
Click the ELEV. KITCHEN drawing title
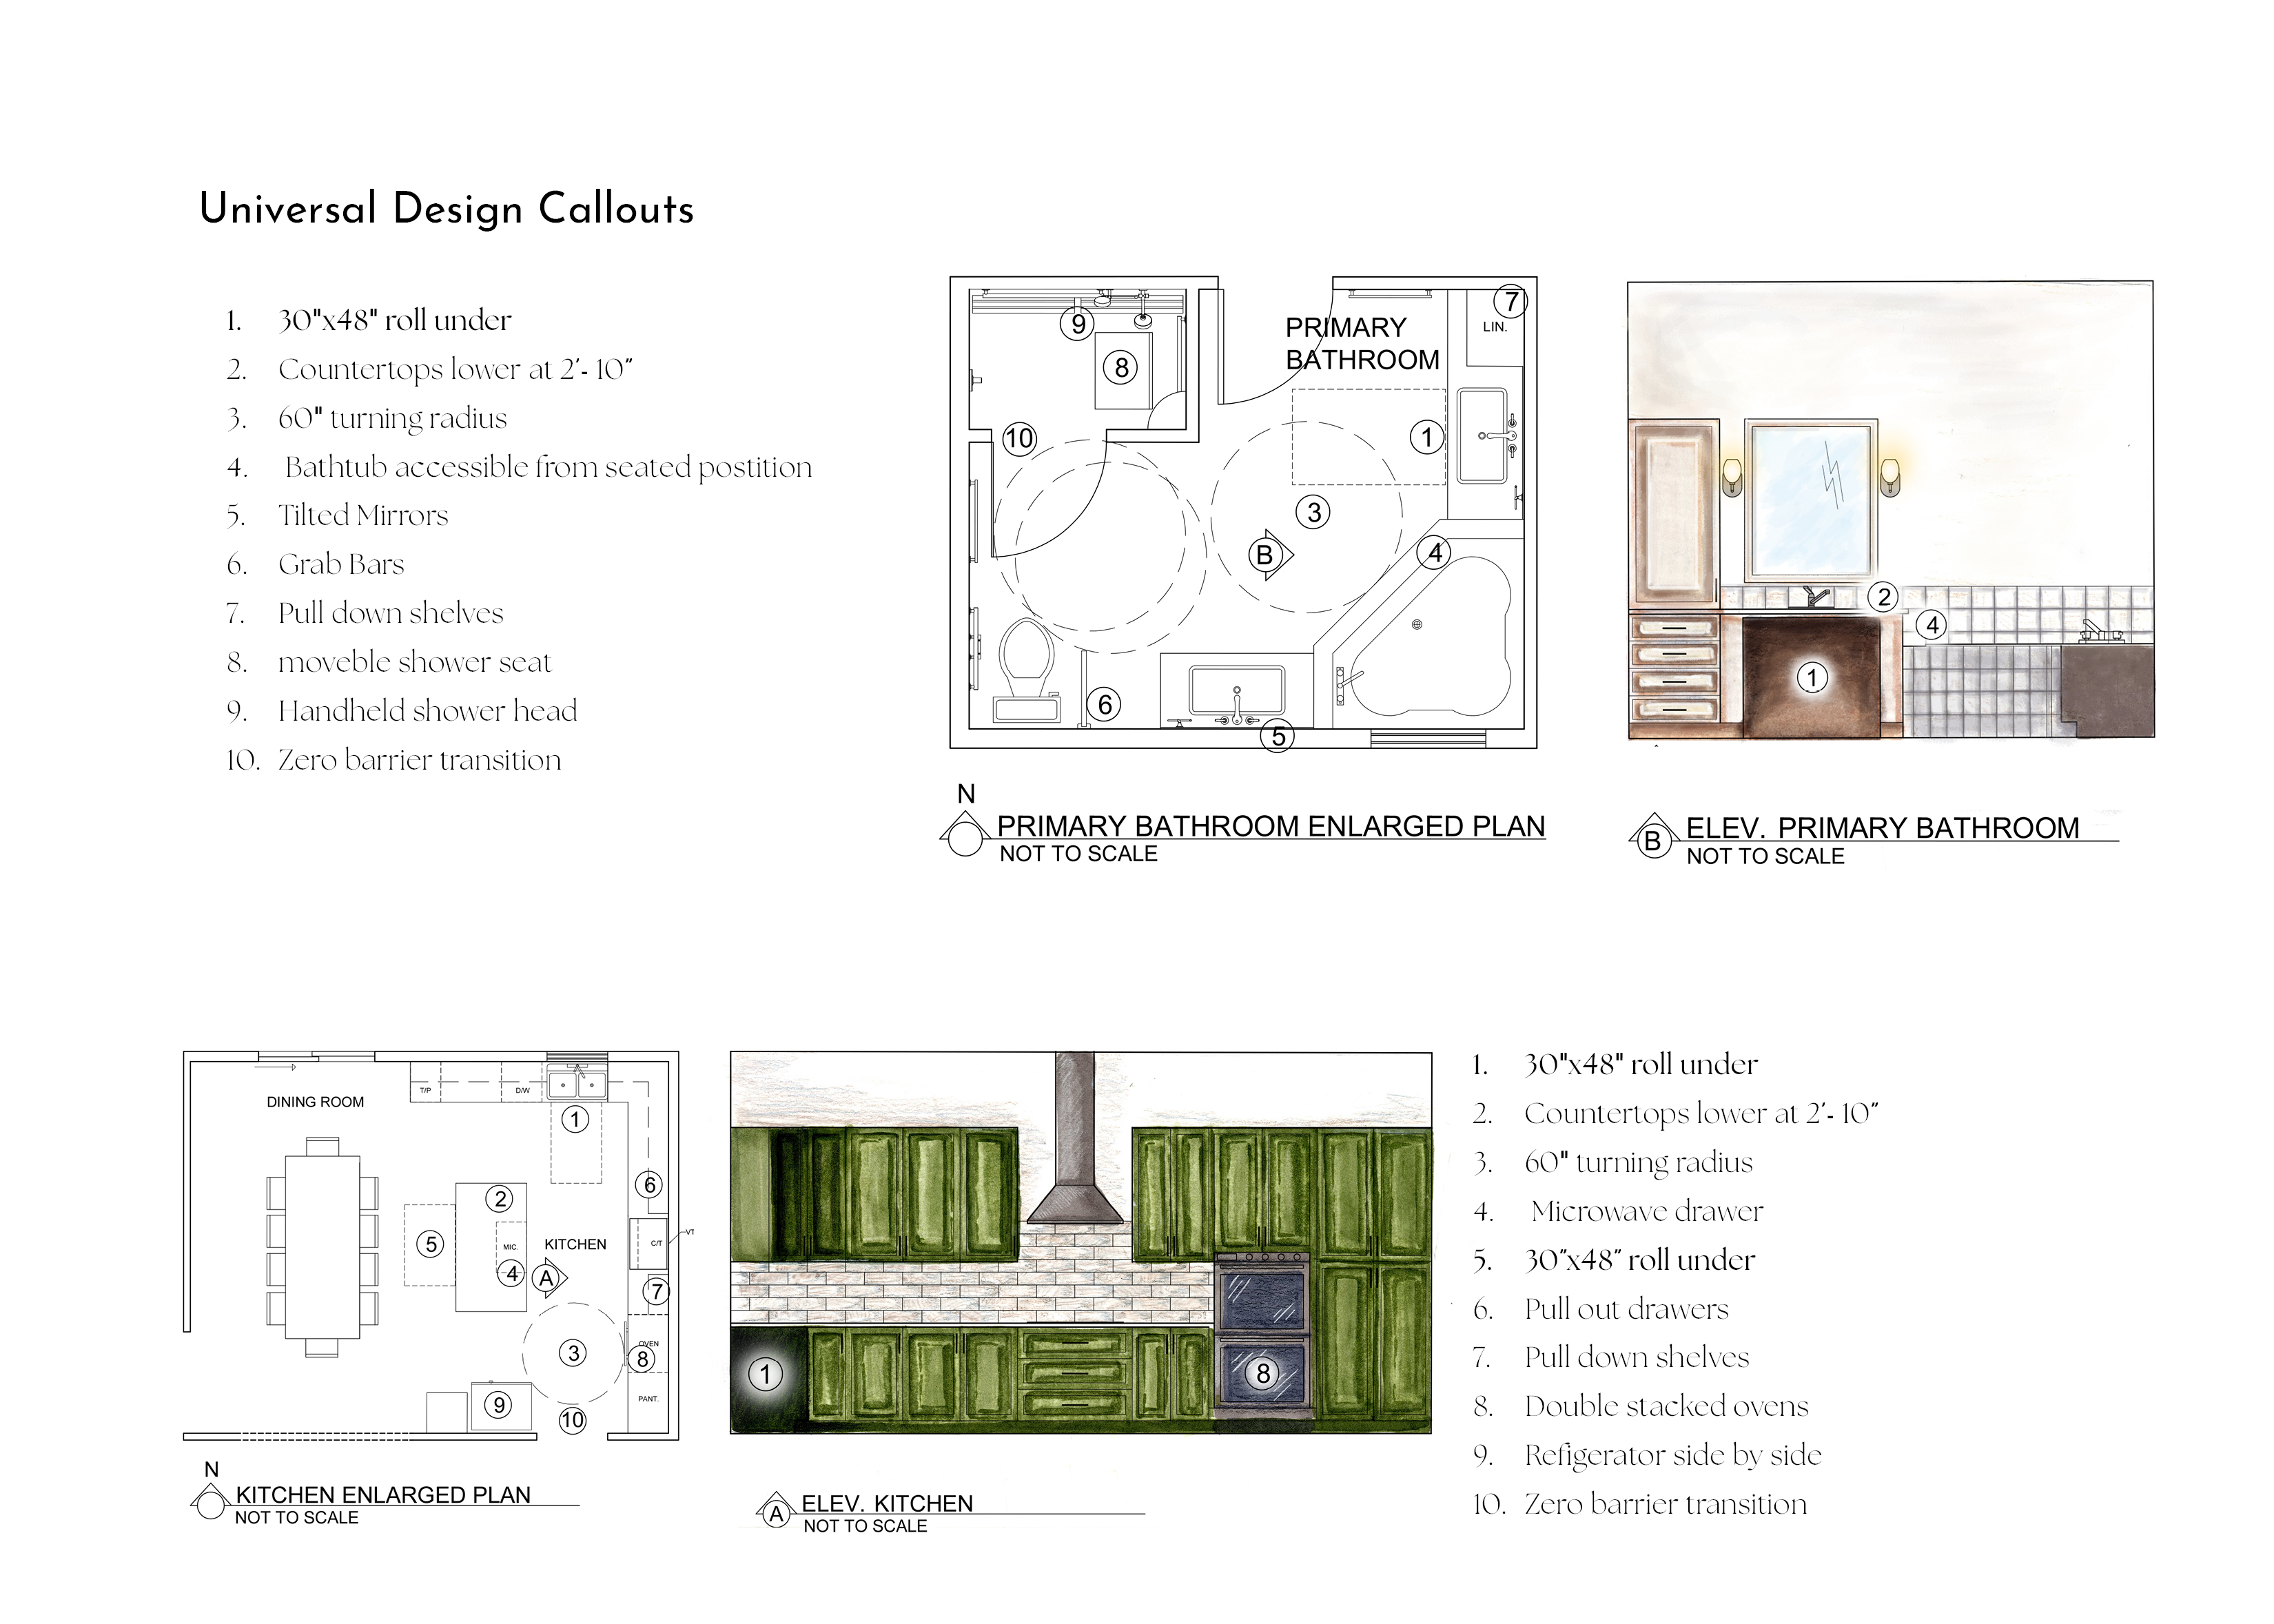pos(886,1504)
